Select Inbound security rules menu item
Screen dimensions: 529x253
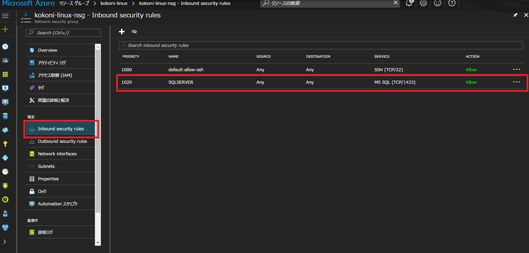point(61,129)
